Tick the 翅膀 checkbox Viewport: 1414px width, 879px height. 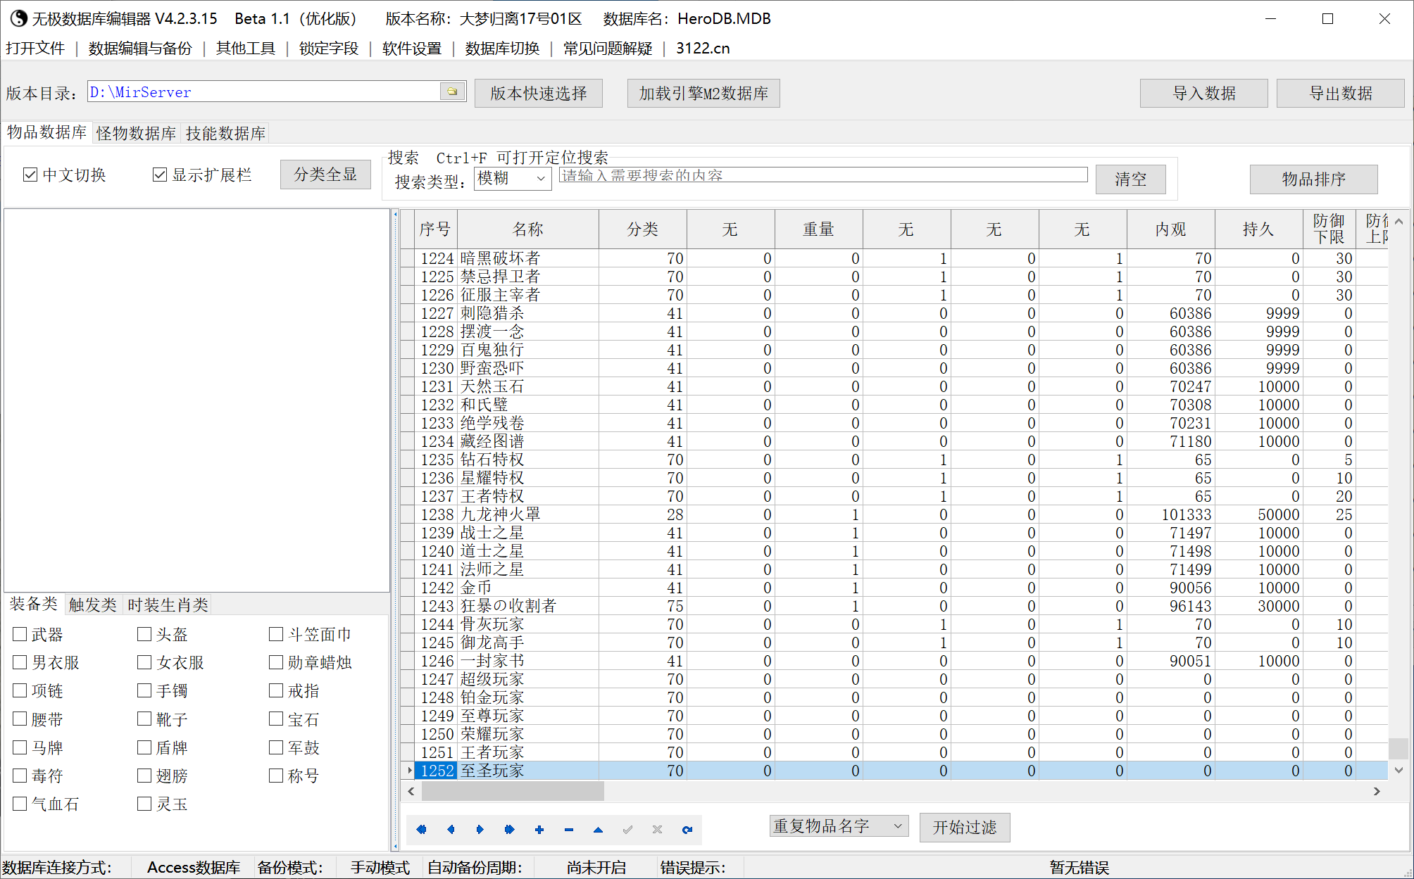point(144,776)
